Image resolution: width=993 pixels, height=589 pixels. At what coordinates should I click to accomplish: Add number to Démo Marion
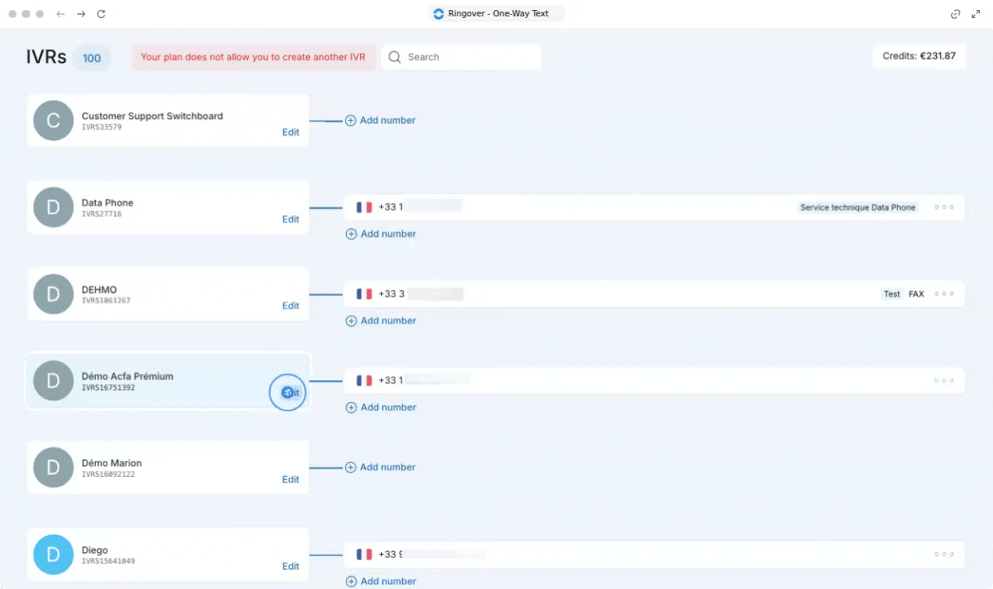pos(381,467)
